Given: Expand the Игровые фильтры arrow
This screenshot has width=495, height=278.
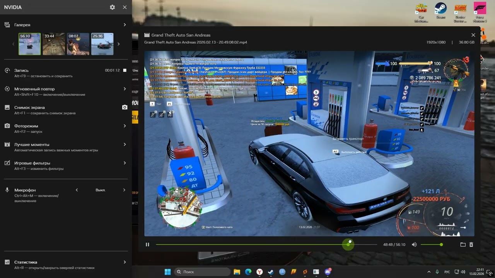Looking at the screenshot, I should pos(125,163).
